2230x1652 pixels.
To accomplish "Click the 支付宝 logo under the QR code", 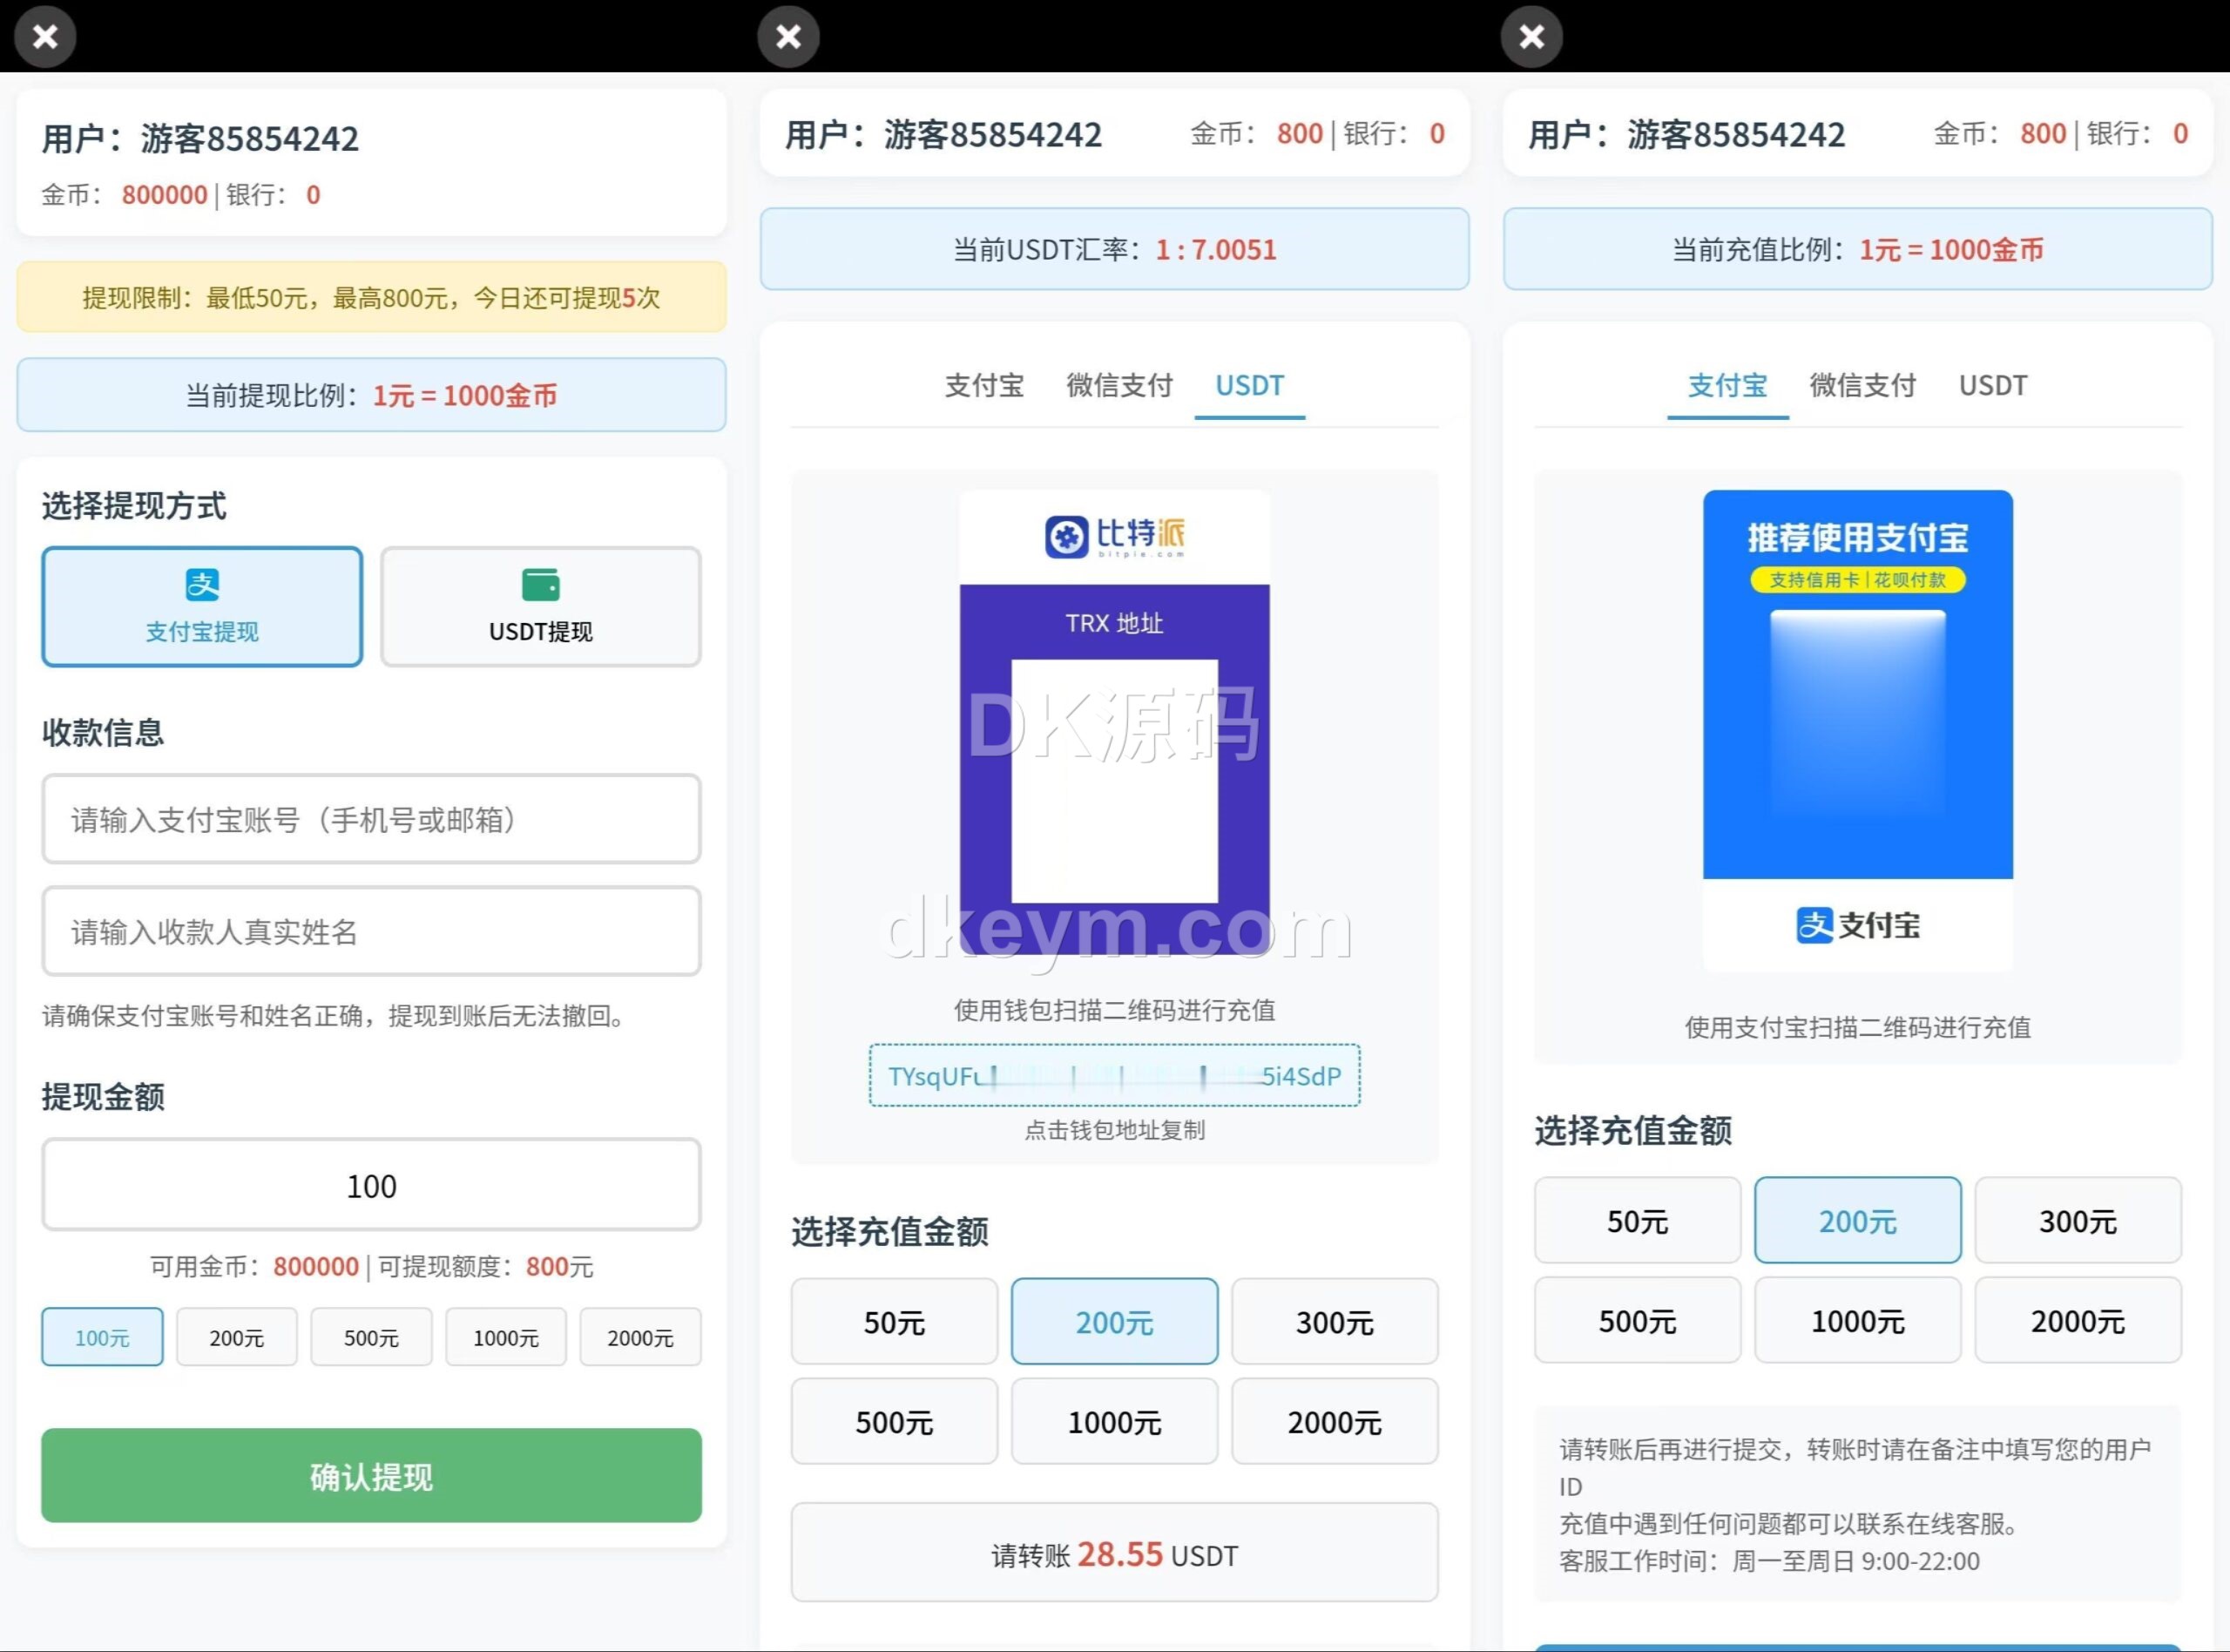I will 1857,925.
